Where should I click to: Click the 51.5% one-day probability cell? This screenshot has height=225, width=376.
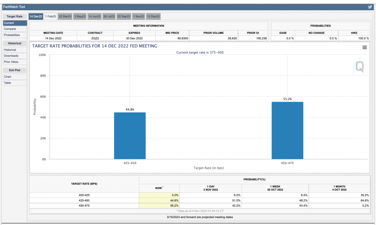coord(210,200)
